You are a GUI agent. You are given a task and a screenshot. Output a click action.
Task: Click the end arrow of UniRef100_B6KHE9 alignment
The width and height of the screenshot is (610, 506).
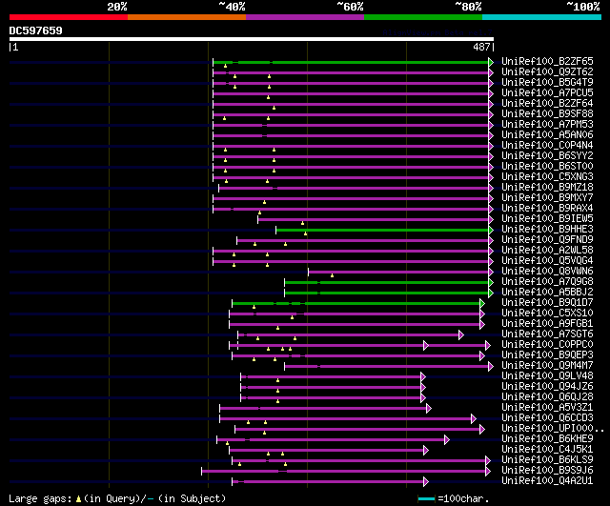[447, 440]
